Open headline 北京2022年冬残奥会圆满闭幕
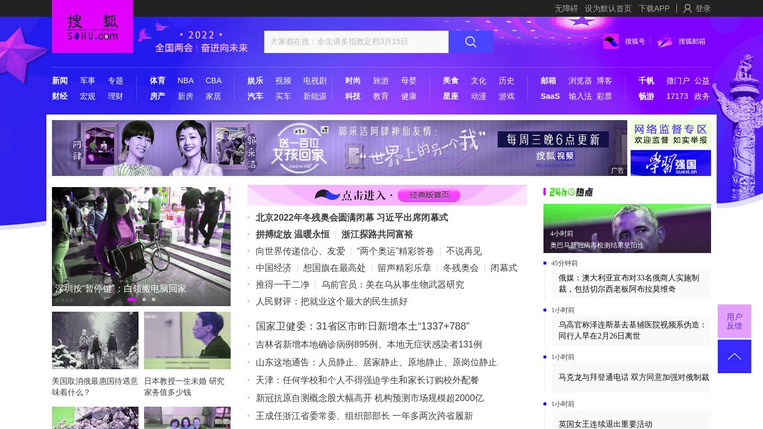Screen dimensions: 763x429 pos(352,217)
